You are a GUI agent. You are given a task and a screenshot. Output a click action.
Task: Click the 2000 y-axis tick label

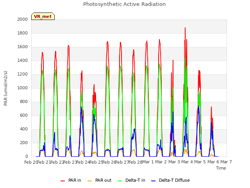click(x=23, y=19)
